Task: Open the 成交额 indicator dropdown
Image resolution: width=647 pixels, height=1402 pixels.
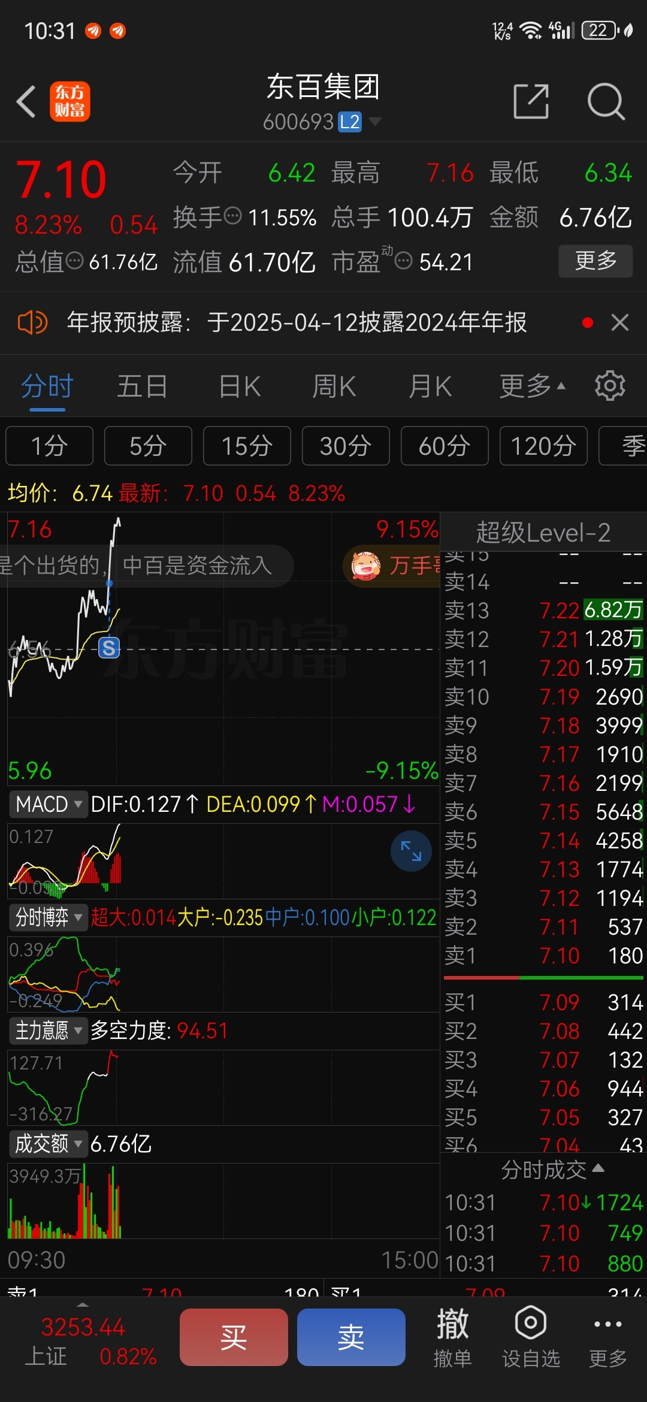Action: click(49, 1144)
